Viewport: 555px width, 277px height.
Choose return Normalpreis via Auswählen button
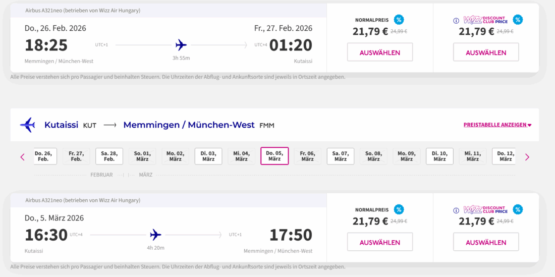[380, 242]
